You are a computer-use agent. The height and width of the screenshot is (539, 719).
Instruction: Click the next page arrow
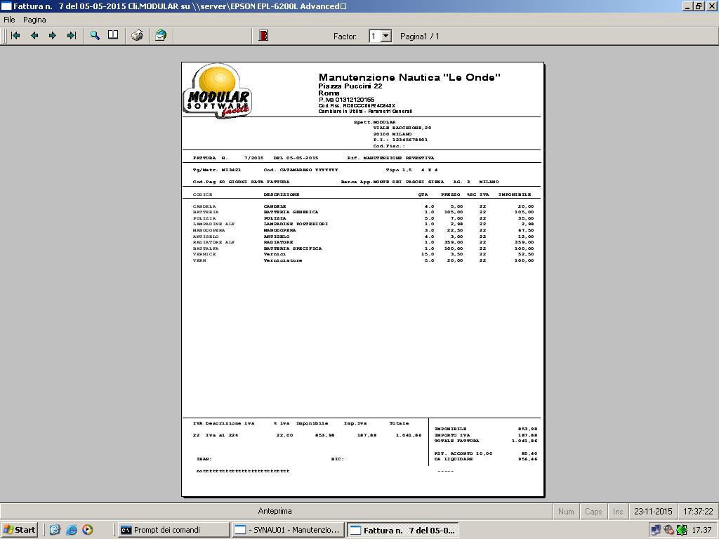(53, 35)
